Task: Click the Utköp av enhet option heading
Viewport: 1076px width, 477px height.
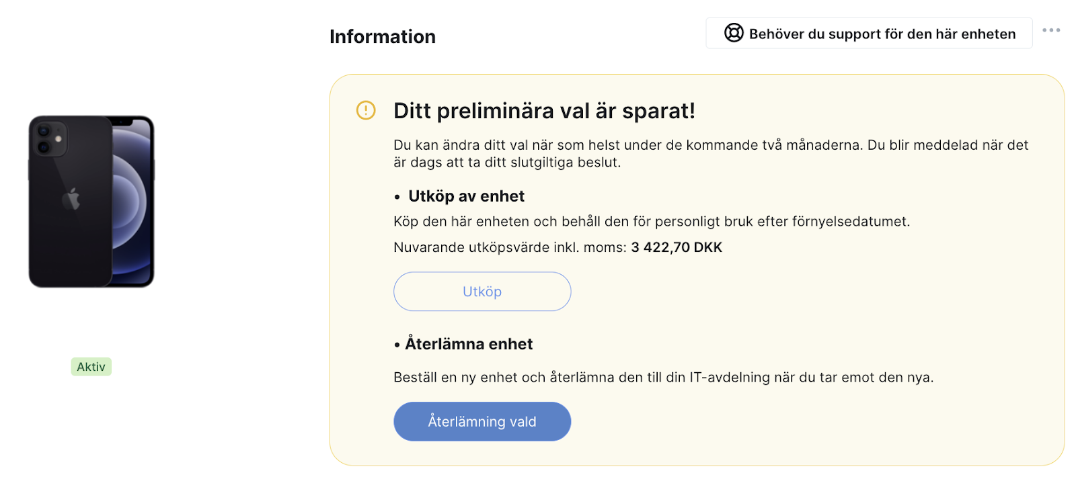Action: click(466, 196)
